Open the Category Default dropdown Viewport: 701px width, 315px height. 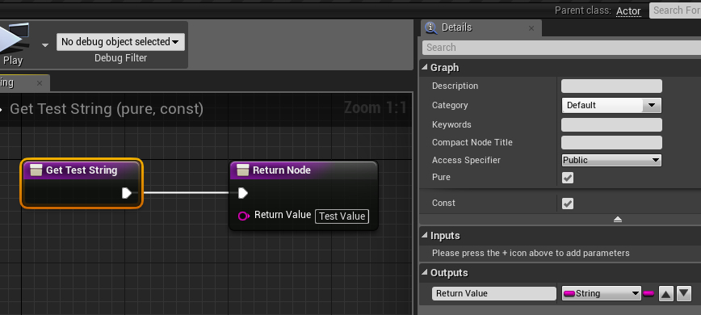[611, 106]
